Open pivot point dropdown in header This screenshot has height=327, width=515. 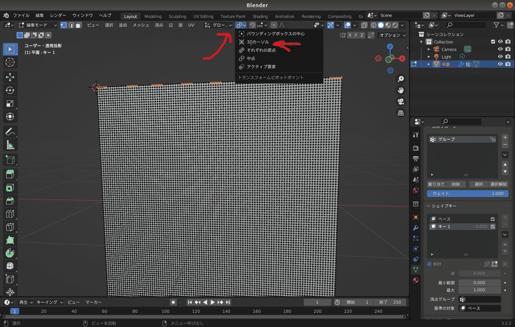click(x=241, y=25)
